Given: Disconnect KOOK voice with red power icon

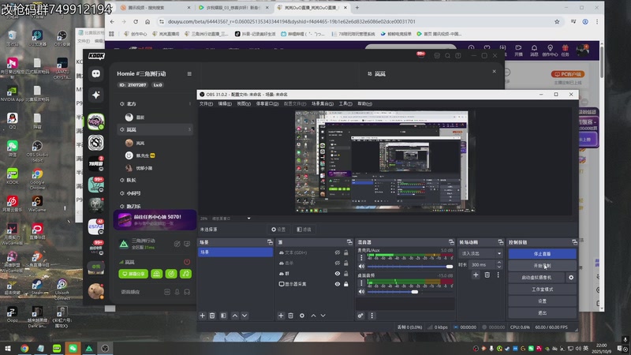Looking at the screenshot, I should pyautogui.click(x=187, y=262).
